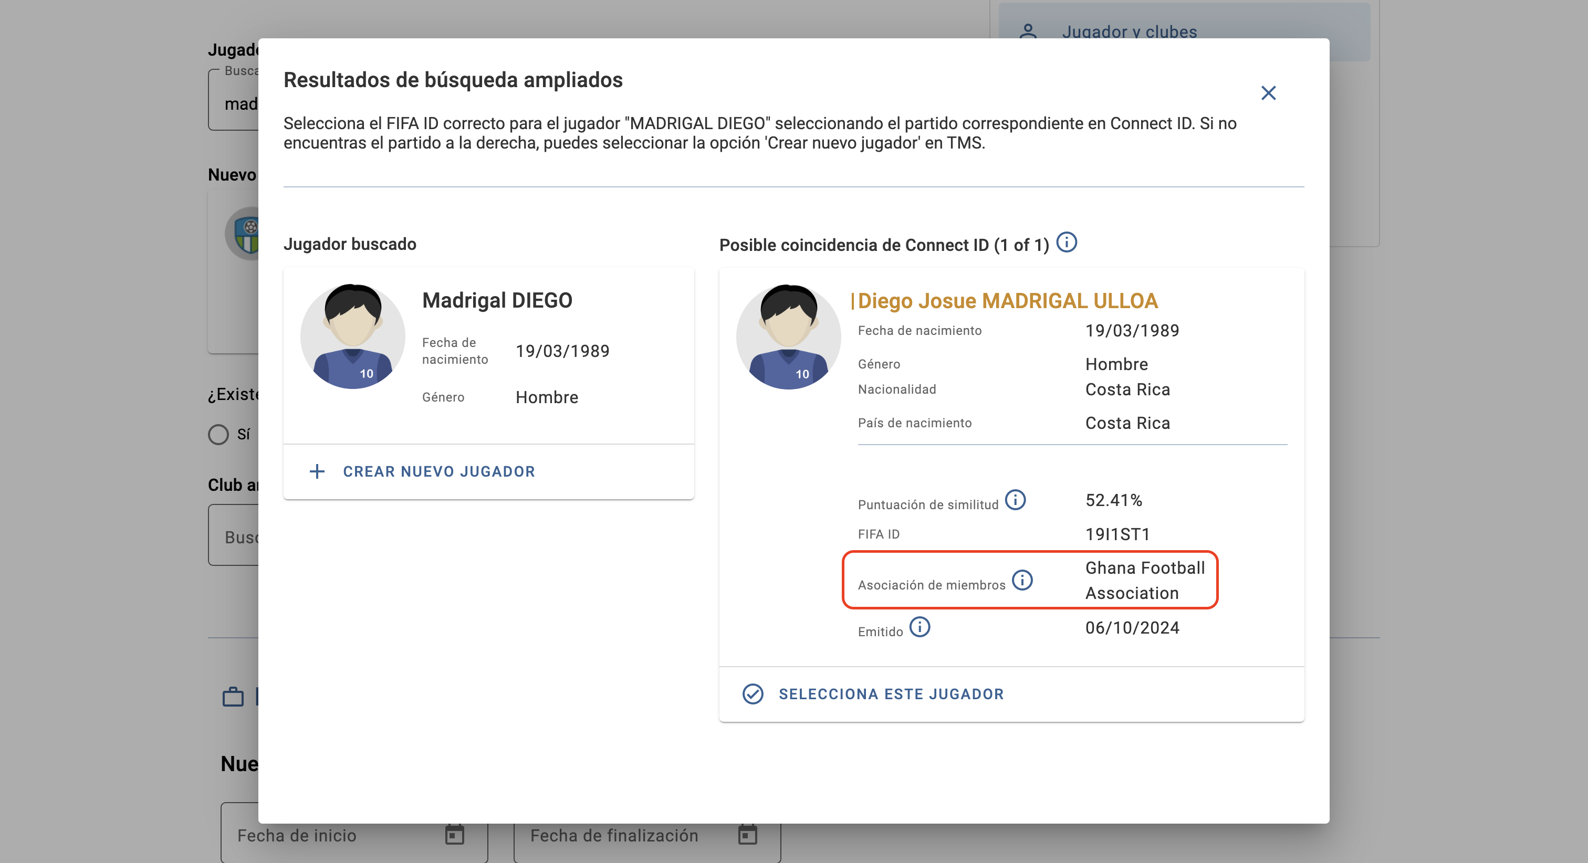Click Ghana Football Association value

[x=1145, y=580]
